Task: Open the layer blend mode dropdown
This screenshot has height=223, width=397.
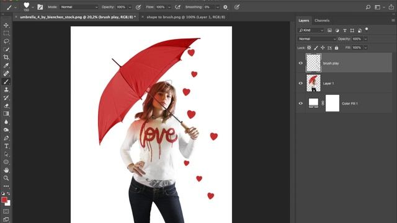Action: 316,39
